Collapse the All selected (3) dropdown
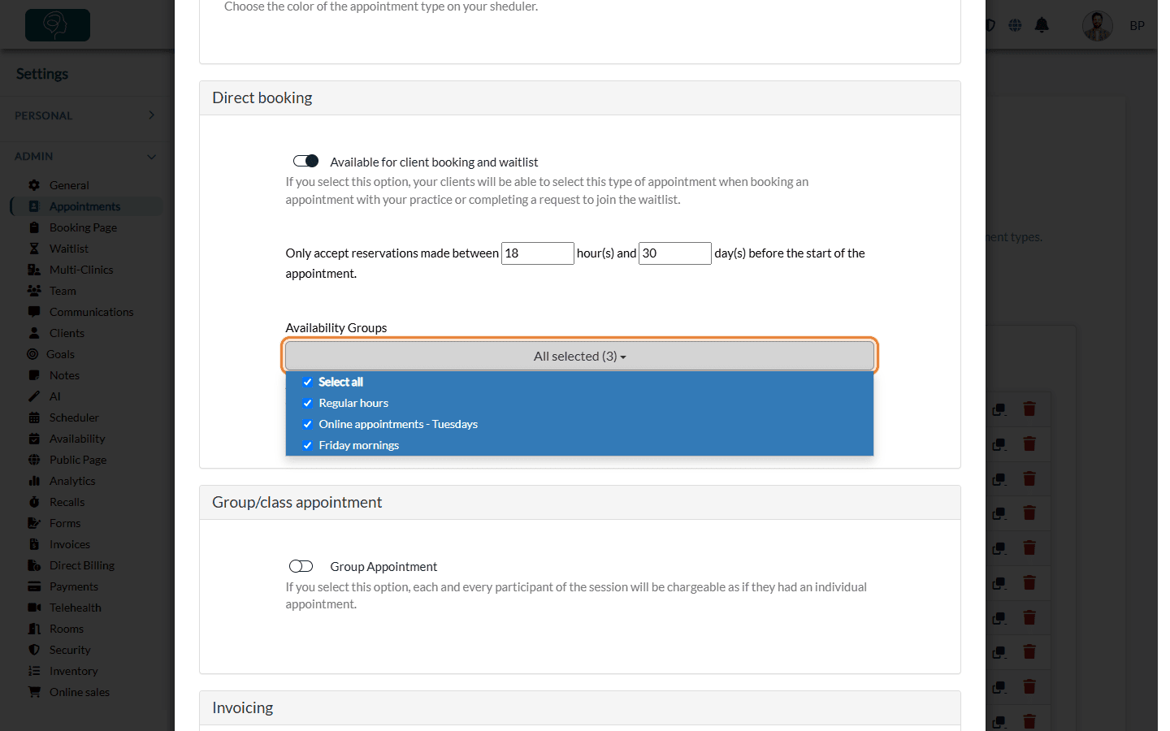This screenshot has width=1170, height=731. (579, 356)
